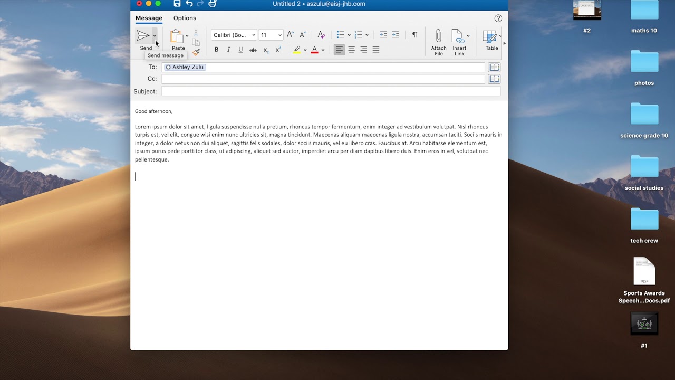Click in the Cc input field
675x380 pixels.
323,79
